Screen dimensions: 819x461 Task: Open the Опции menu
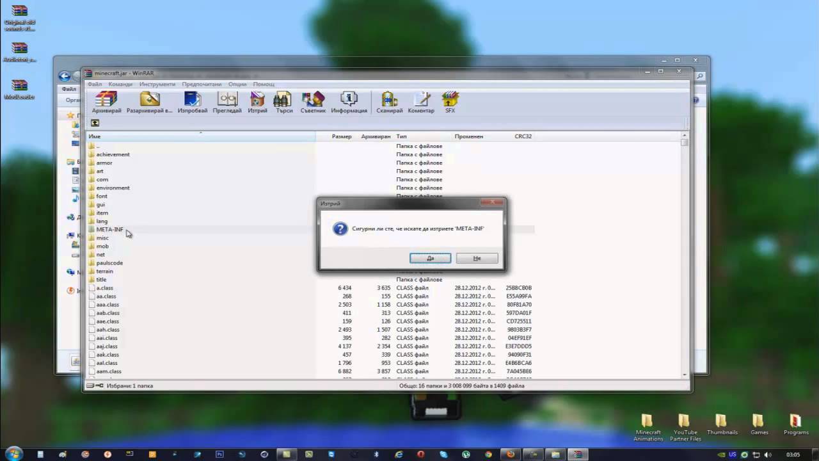point(237,84)
